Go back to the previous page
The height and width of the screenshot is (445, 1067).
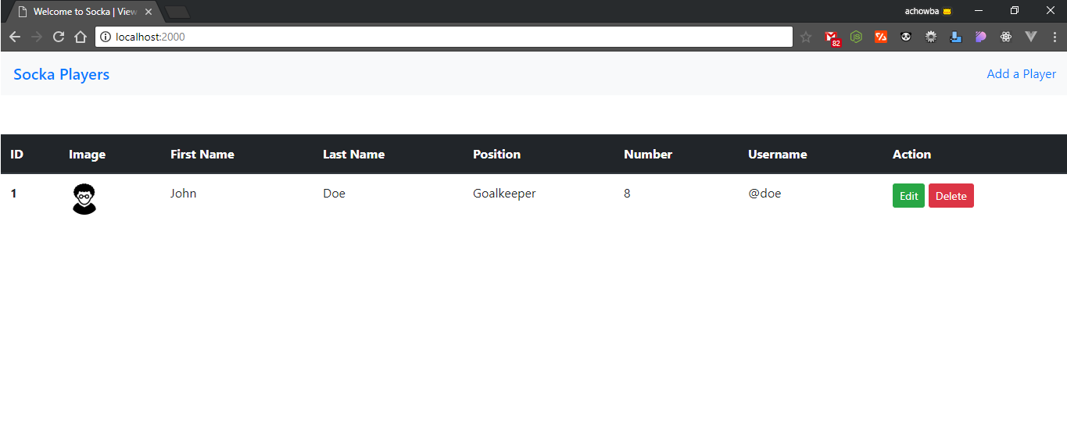pyautogui.click(x=15, y=37)
